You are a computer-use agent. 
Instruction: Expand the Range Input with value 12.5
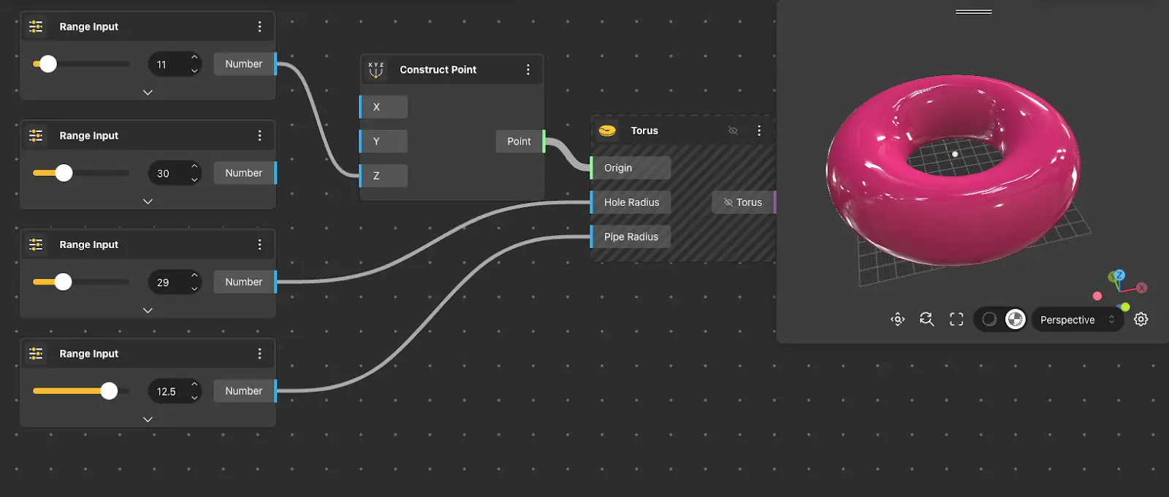pyautogui.click(x=148, y=420)
